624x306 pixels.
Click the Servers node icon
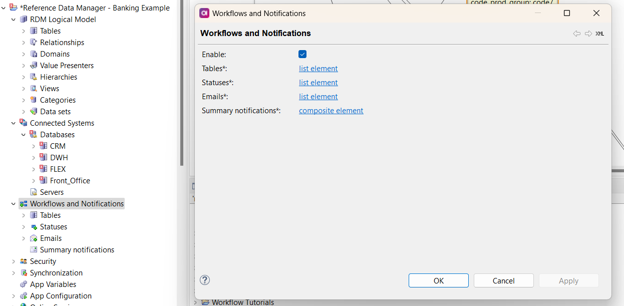tap(34, 192)
